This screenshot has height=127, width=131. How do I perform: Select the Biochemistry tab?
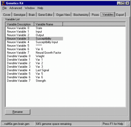coord(81,15)
